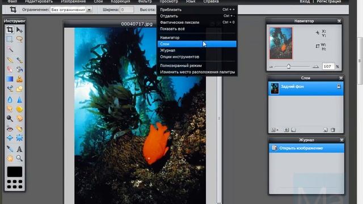Viewport: 363px width, 204px height.
Task: Select the Drawing shapes tool
Action: [19, 89]
